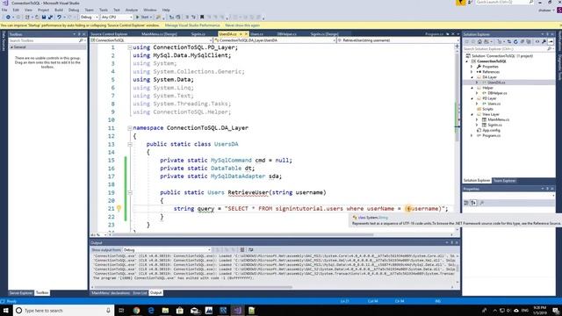The height and width of the screenshot is (316, 562).
Task: Click Manage Visual Studio Performance link
Action: (x=192, y=25)
